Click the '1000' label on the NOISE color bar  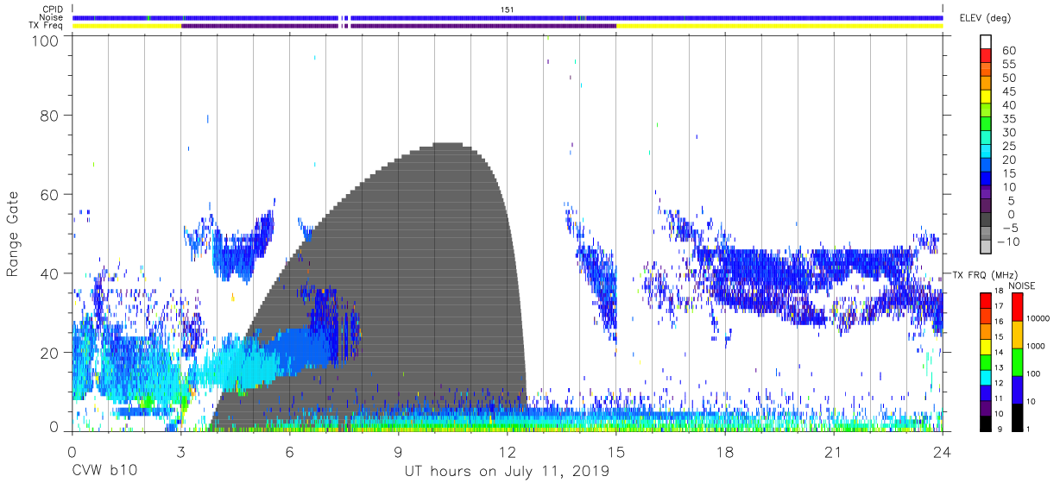[x=1035, y=346]
